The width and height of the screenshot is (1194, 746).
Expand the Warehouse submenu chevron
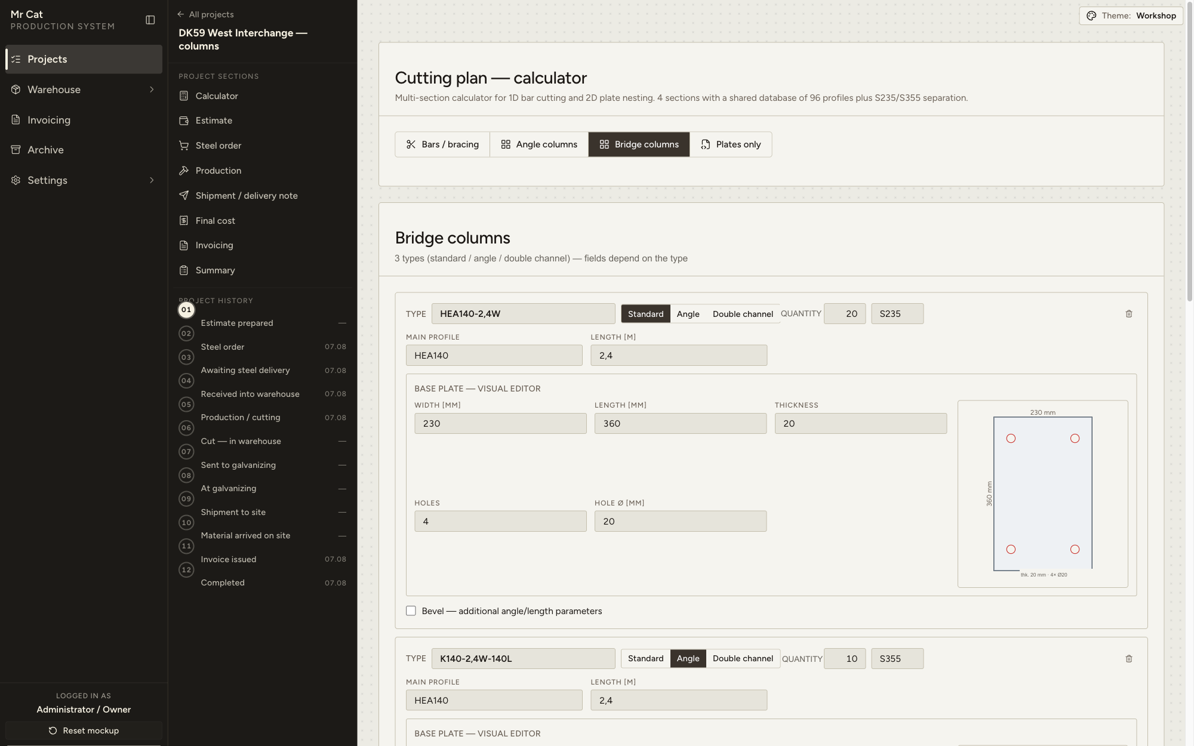(152, 90)
